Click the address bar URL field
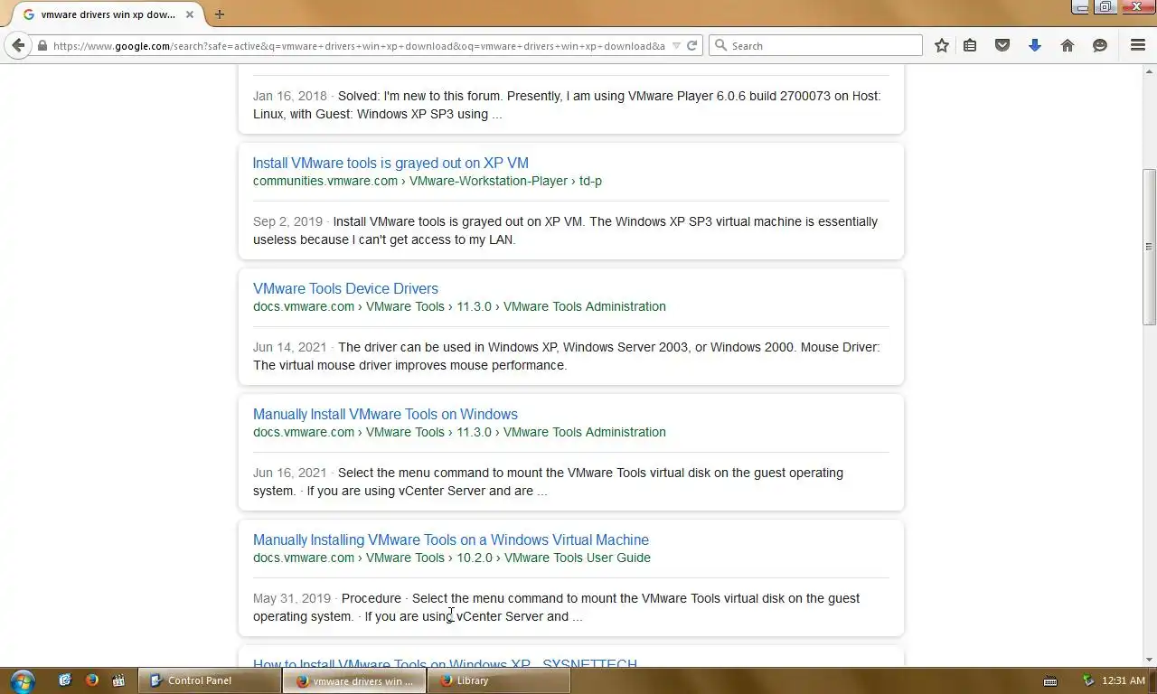Image resolution: width=1157 pixels, height=694 pixels. coord(359,45)
